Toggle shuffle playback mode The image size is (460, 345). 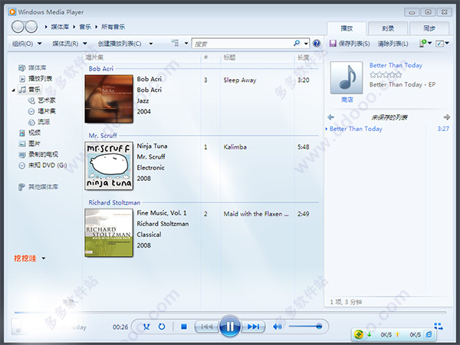pyautogui.click(x=146, y=327)
